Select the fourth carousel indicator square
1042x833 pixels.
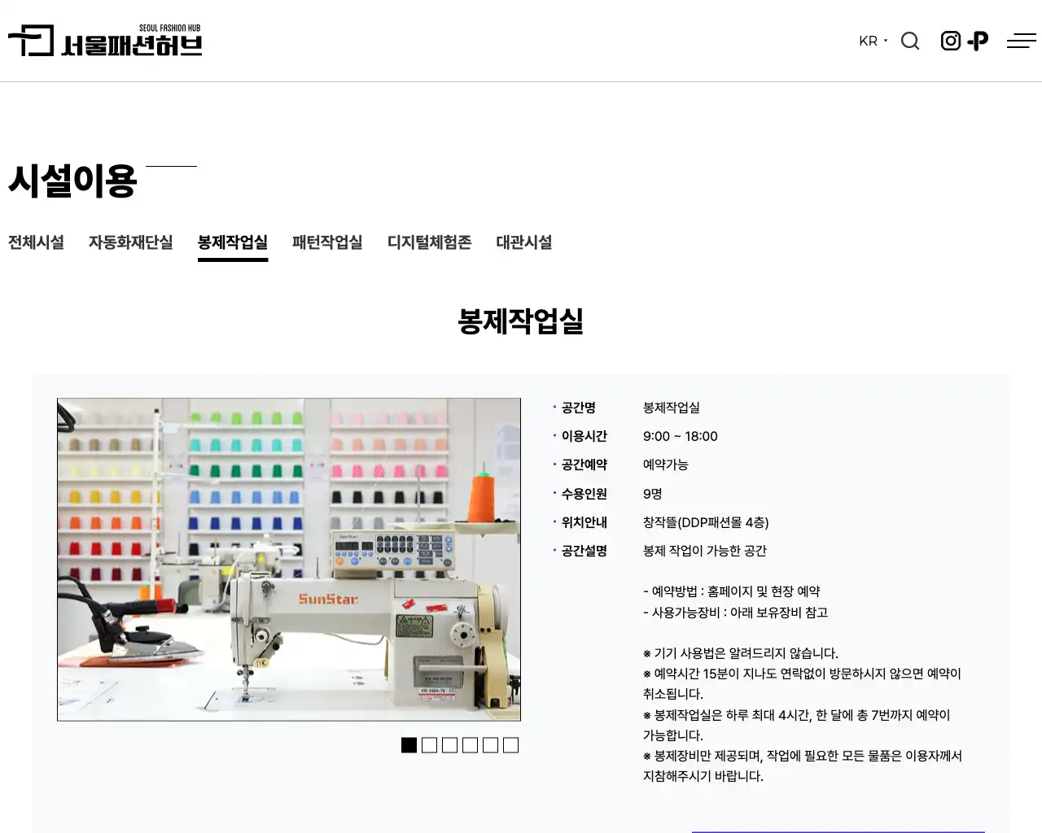click(470, 744)
